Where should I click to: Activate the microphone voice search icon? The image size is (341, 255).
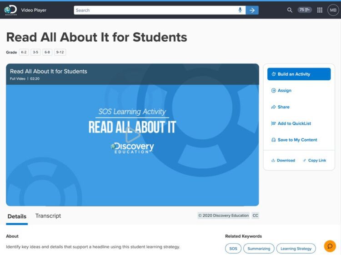240,10
